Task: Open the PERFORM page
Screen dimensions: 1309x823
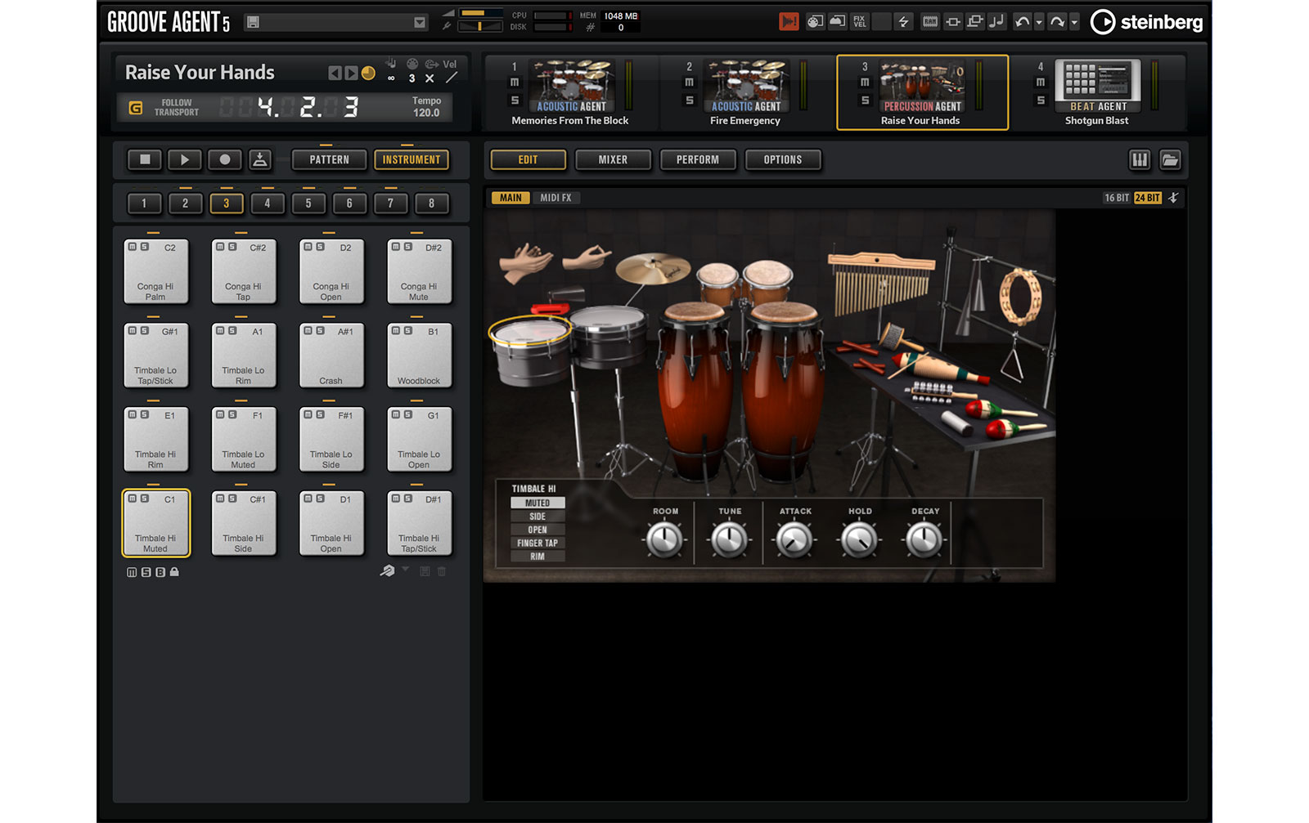Action: [698, 159]
